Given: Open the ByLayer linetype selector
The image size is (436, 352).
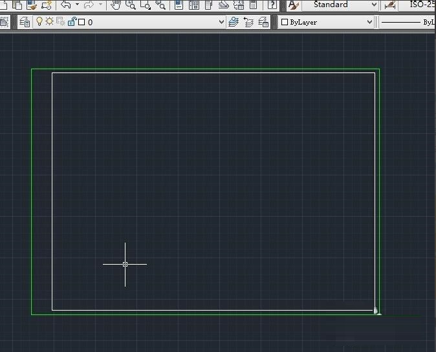Looking at the screenshot, I should pyautogui.click(x=408, y=22).
